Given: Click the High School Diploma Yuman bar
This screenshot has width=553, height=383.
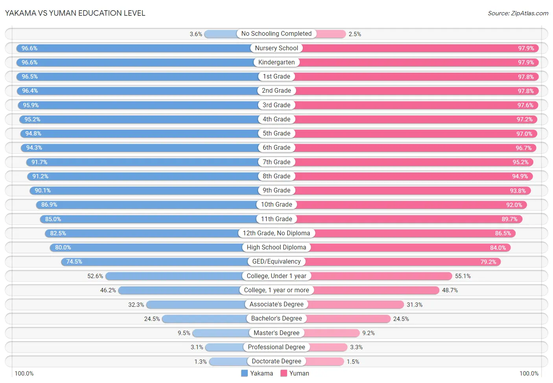Looking at the screenshot, I should click(394, 247).
